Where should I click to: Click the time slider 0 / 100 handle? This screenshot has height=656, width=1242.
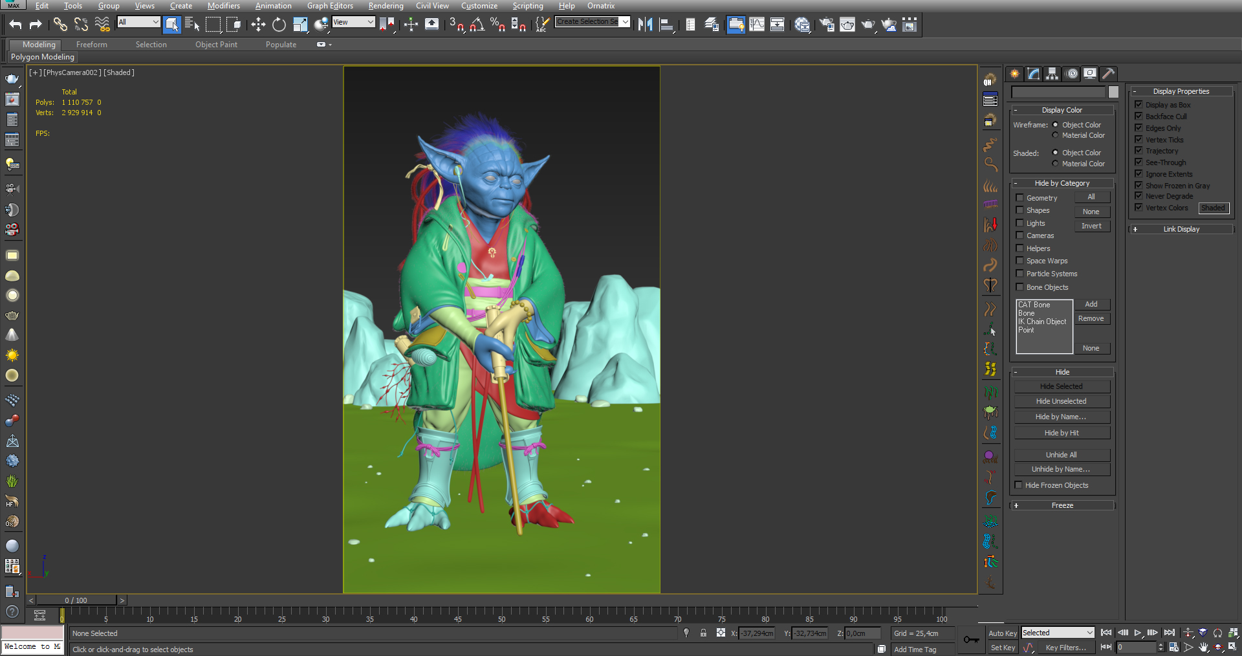click(76, 600)
